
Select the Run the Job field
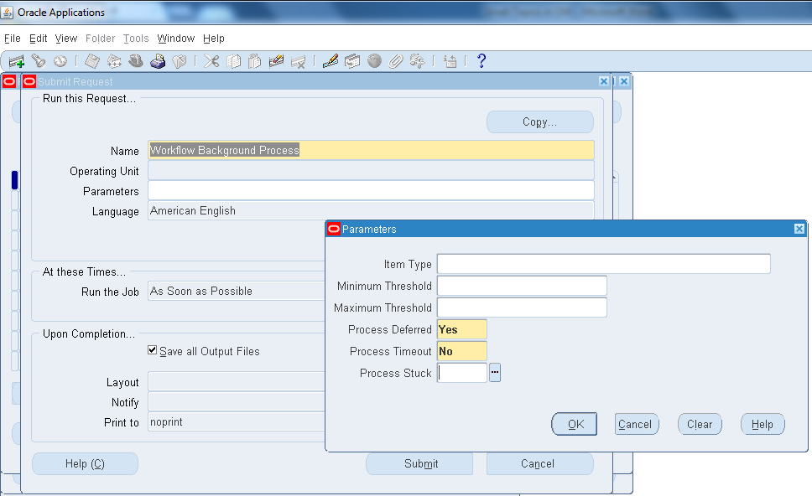pyautogui.click(x=237, y=292)
